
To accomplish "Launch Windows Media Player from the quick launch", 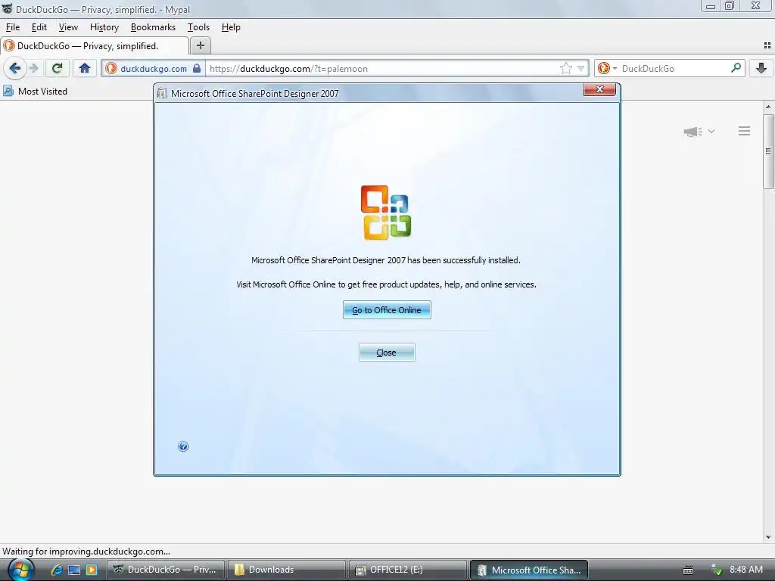I will [92, 570].
